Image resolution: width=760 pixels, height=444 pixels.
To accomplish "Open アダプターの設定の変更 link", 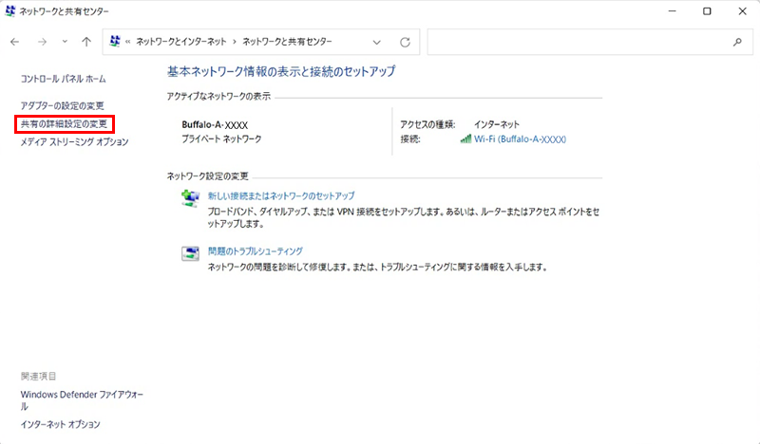I will 62,105.
